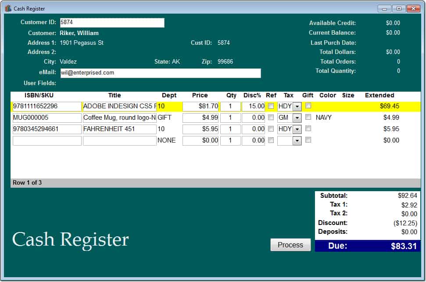
Task: Click the FAHRENHEIT 451 title field
Action: [119, 129]
